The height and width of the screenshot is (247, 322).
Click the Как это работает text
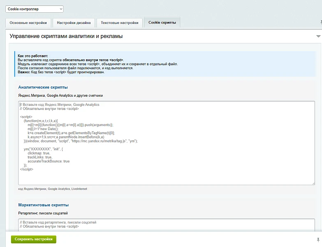[x=33, y=56]
